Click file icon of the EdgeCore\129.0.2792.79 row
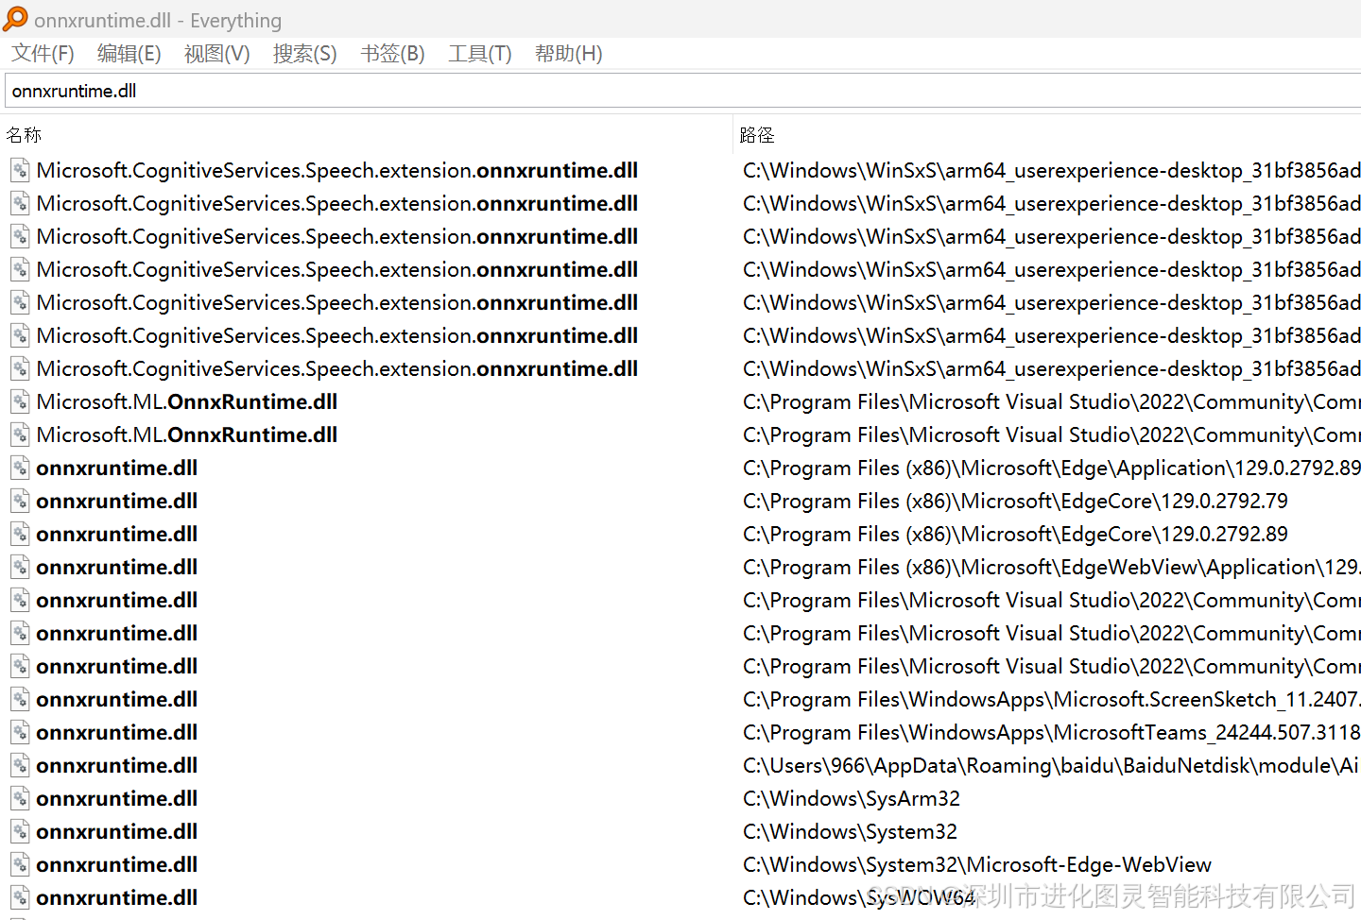This screenshot has height=920, width=1361. [20, 501]
